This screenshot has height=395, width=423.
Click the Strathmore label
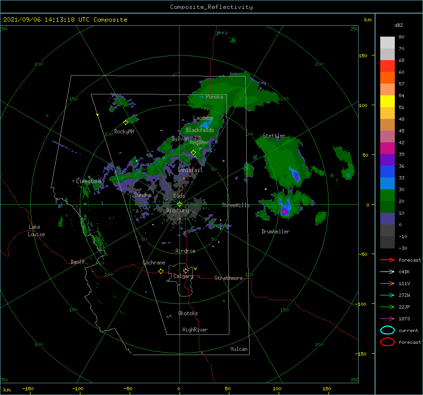(x=228, y=278)
